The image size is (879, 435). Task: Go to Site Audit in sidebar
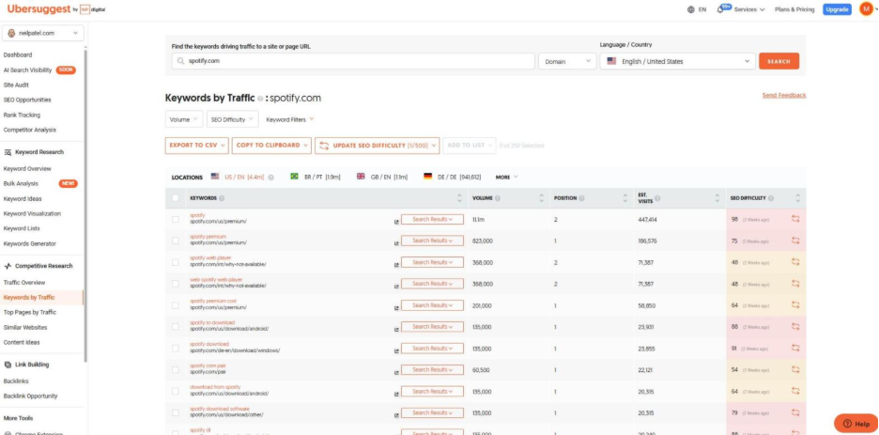[x=16, y=85]
